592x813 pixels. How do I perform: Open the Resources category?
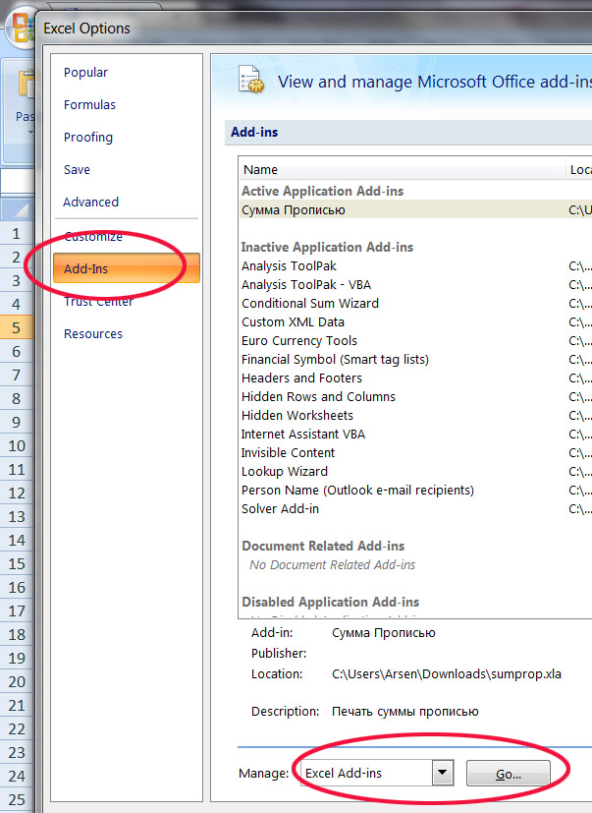(93, 334)
